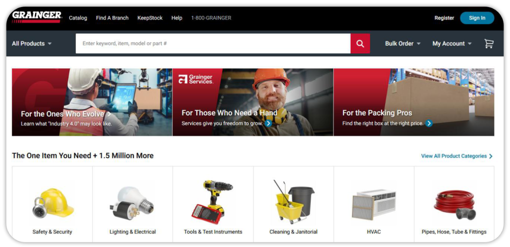510x247 pixels.
Task: Open the Catalog menu item
Action: click(x=78, y=18)
